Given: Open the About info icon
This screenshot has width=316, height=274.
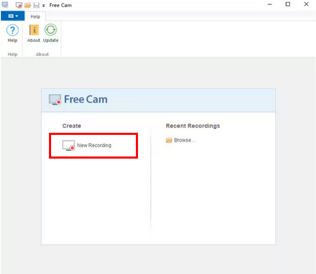Looking at the screenshot, I should click(34, 30).
